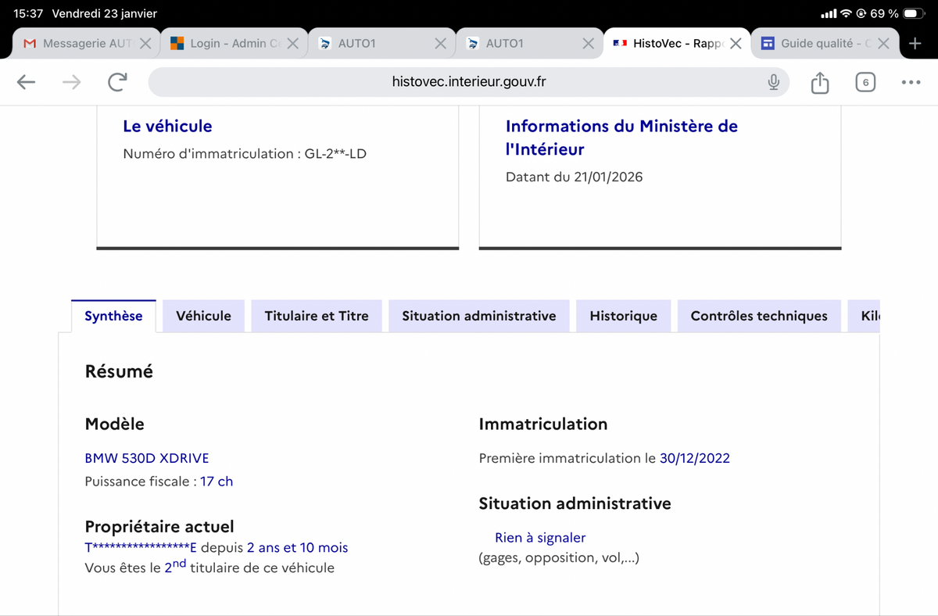
Task: Click the date 30/12/2022
Action: (695, 458)
